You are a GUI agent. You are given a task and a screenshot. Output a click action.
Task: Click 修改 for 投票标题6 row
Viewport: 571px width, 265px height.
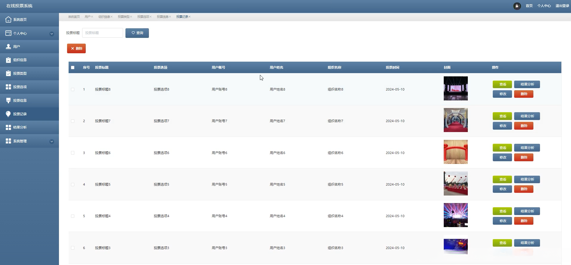tap(502, 157)
